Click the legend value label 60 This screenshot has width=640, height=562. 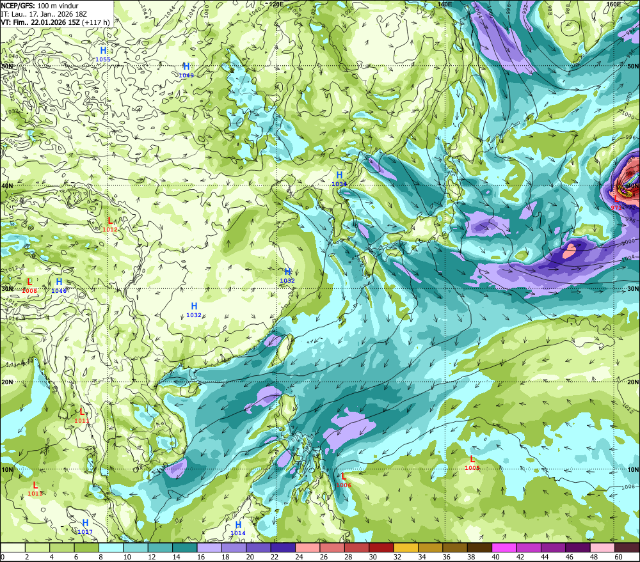click(618, 557)
